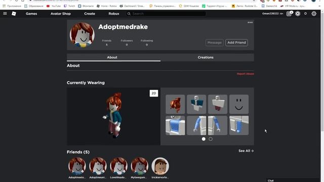Open the QIWI Кошелек bookmark
324x182 pixels.
[189, 6]
